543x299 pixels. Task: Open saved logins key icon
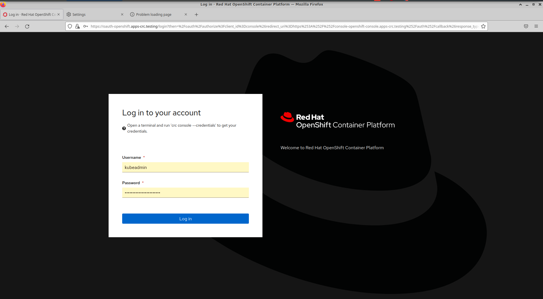click(x=85, y=26)
